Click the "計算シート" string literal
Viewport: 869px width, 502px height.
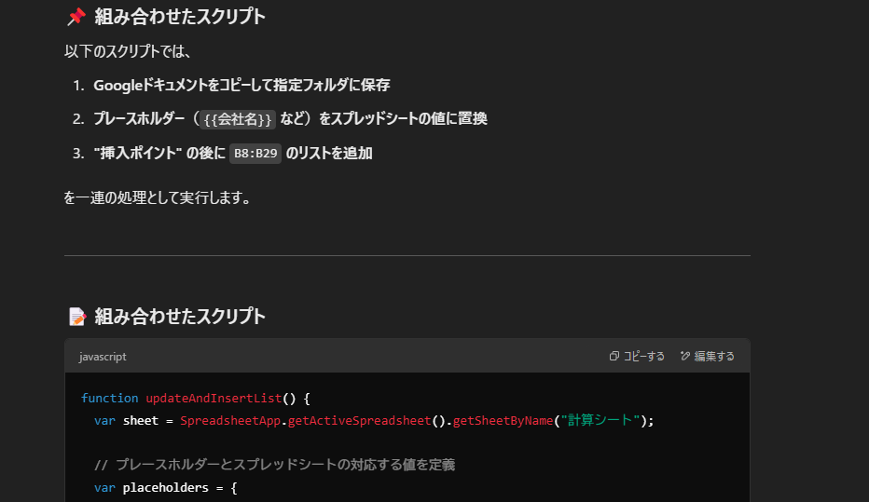(x=600, y=421)
